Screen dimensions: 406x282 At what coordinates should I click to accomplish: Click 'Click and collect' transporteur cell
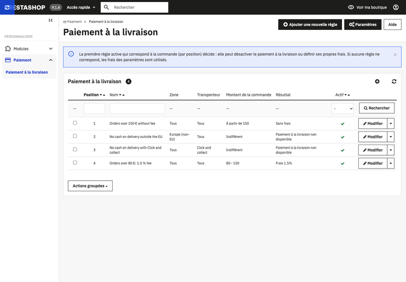pyautogui.click(x=204, y=150)
